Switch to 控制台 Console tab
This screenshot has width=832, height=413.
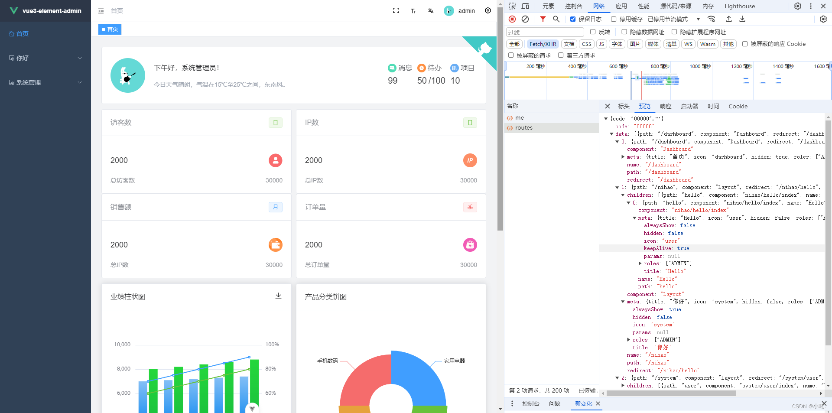click(x=573, y=6)
